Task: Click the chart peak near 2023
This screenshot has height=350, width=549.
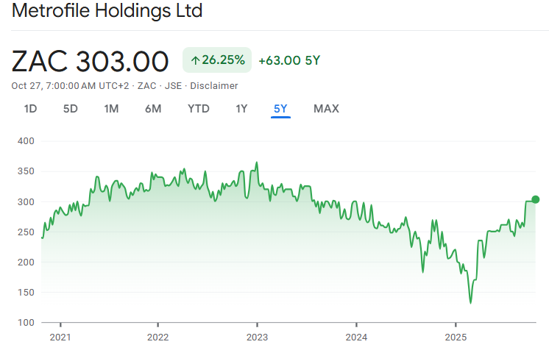Action: tap(257, 162)
